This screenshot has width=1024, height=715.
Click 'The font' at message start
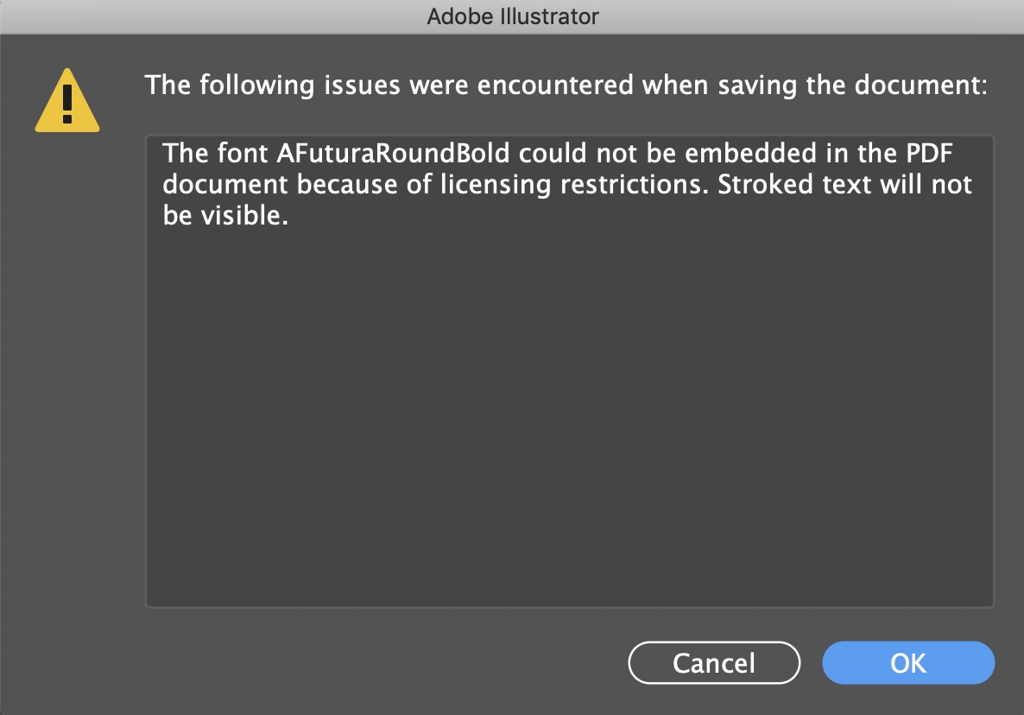click(216, 154)
